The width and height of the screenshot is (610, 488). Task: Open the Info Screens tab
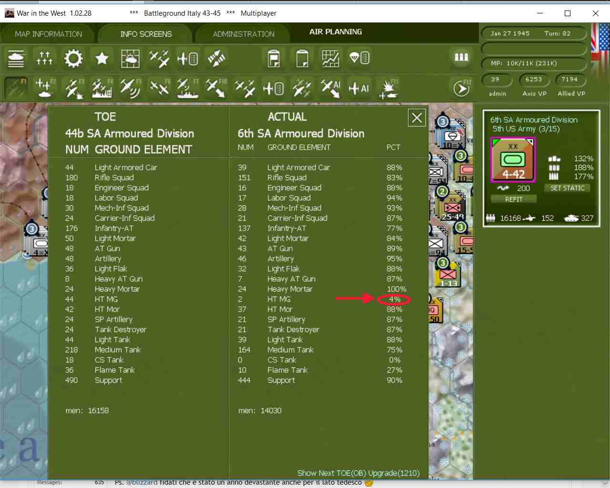[x=146, y=34]
